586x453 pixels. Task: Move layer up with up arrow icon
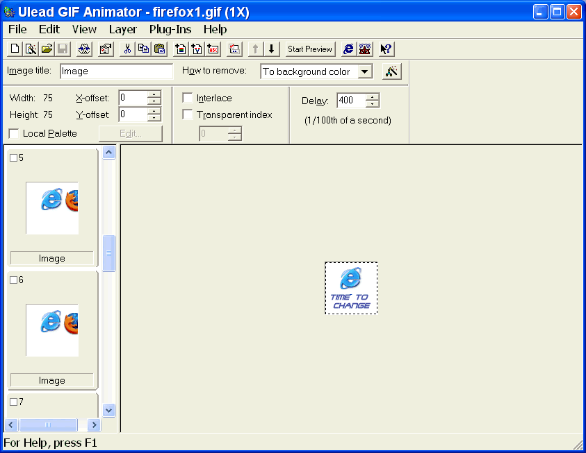[x=256, y=49]
